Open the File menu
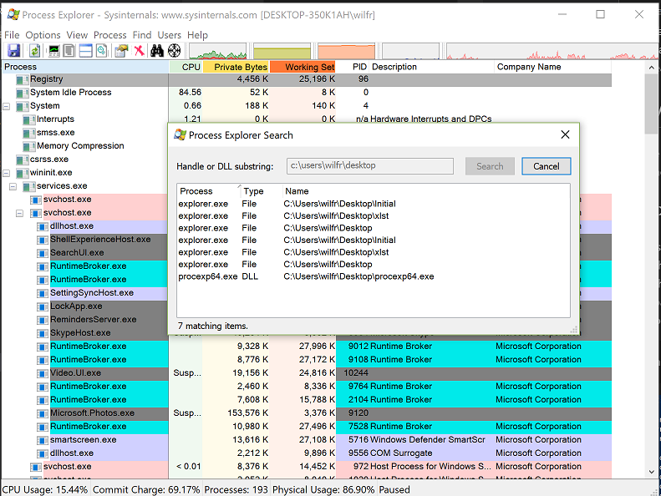The height and width of the screenshot is (496, 661). [x=12, y=35]
